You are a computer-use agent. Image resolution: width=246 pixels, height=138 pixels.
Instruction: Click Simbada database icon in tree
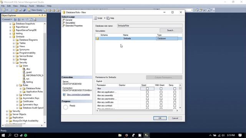[x=14, y=37]
